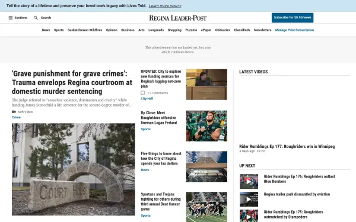Image resolution: width=356 pixels, height=222 pixels.
Task: Click the Sports tag under Beat Cancer story
Action: (x=145, y=215)
